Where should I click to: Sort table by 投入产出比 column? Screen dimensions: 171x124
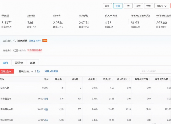129,80
